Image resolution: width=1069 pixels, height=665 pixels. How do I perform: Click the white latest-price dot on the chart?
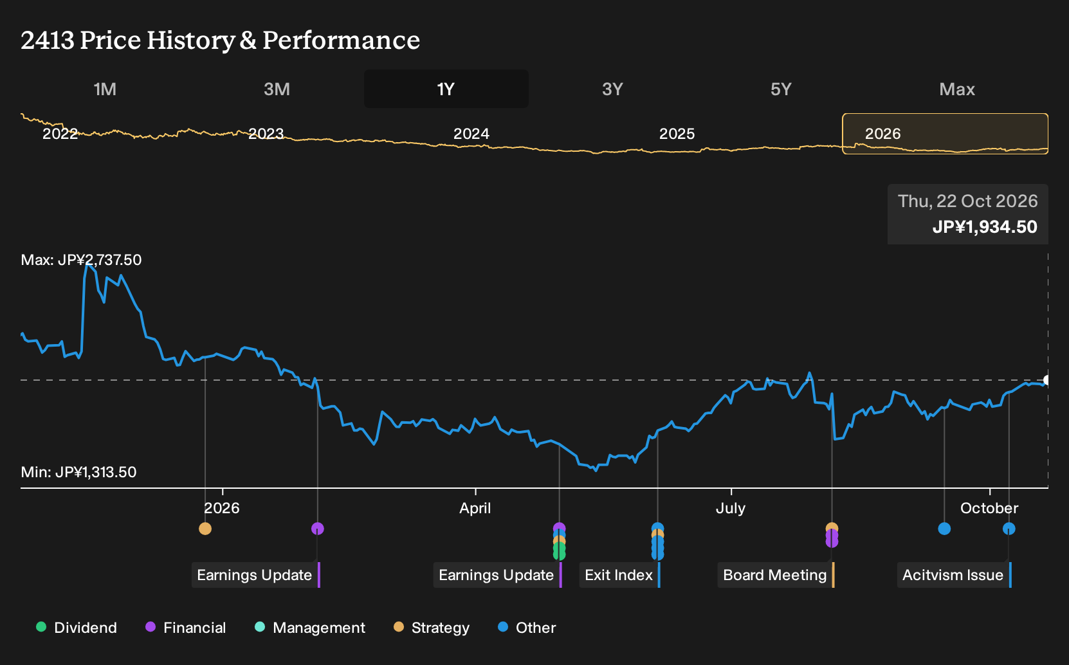click(1046, 380)
